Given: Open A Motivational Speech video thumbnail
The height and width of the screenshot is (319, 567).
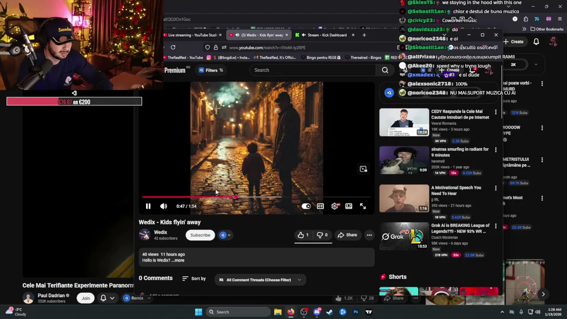Looking at the screenshot, I should [x=404, y=198].
